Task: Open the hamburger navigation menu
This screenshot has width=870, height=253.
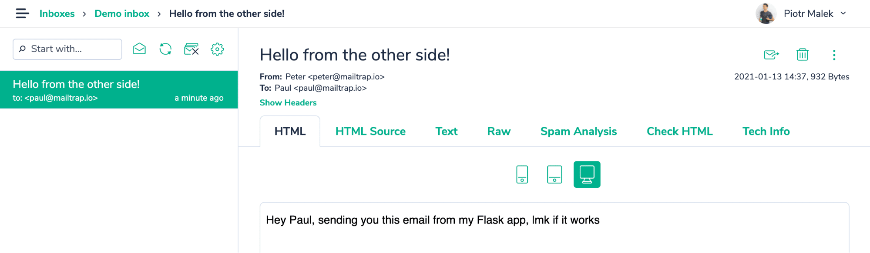Action: point(22,13)
